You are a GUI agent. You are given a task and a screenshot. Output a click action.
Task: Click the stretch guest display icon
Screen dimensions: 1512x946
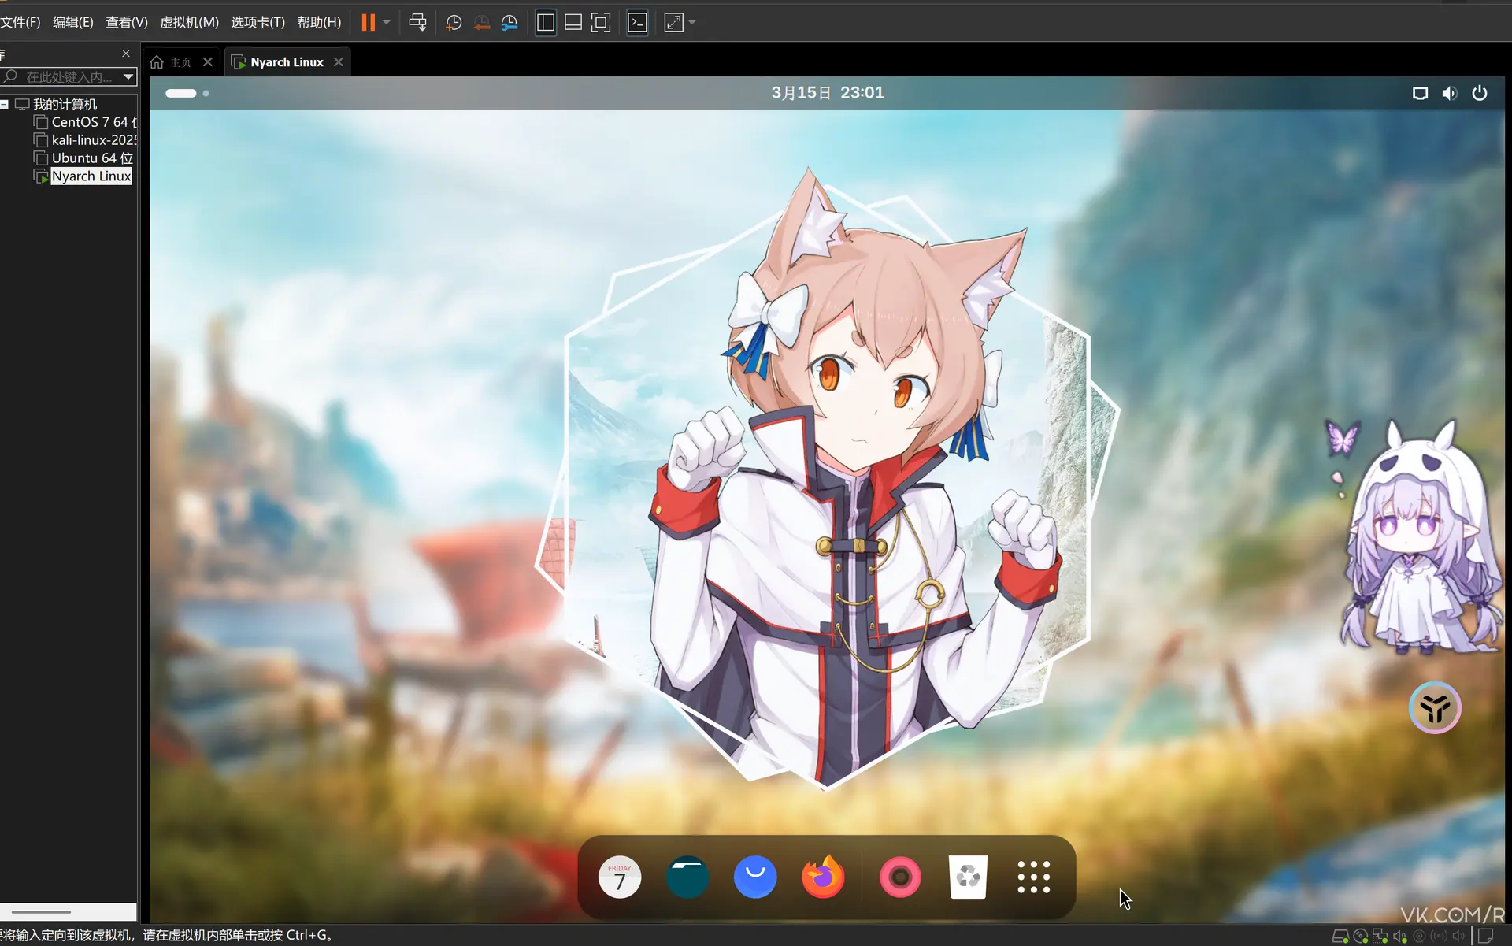(673, 22)
